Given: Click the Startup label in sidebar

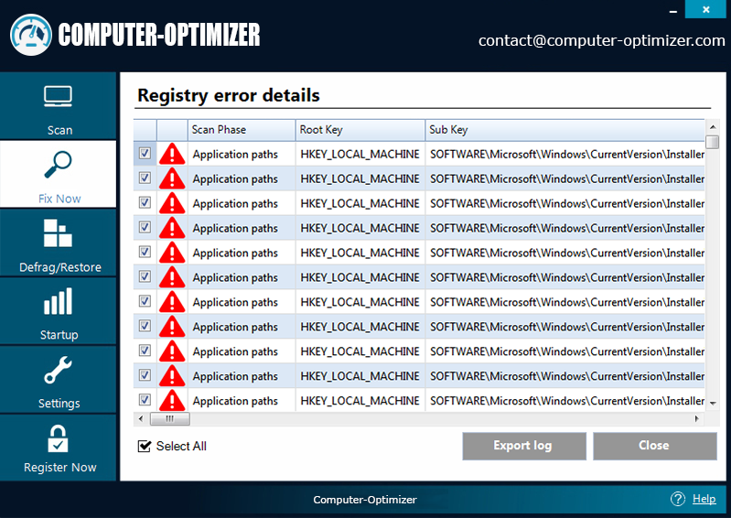Looking at the screenshot, I should [x=59, y=335].
